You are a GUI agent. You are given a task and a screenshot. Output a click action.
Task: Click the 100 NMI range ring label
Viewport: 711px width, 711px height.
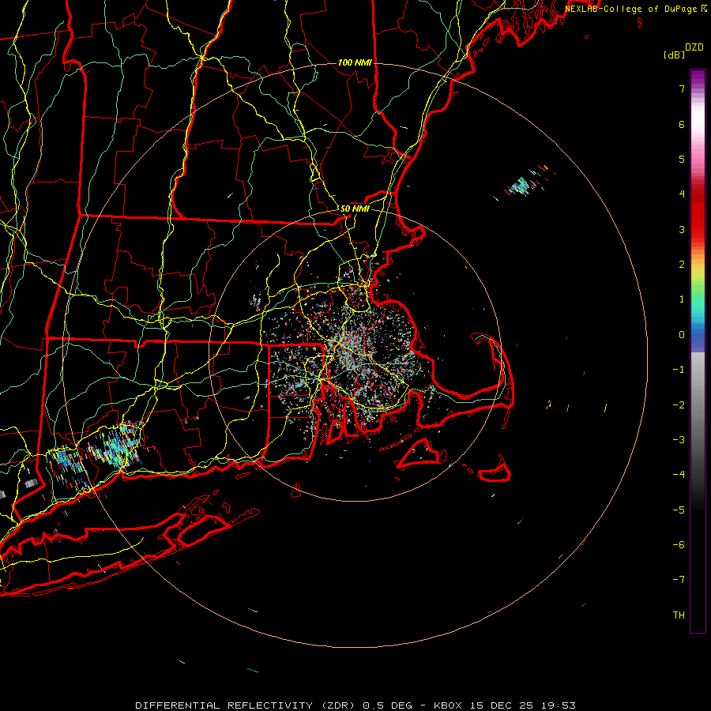(x=355, y=62)
